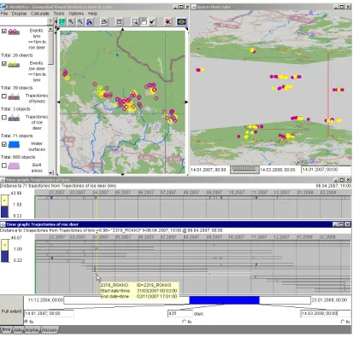Screen dimensions: 353x337
Task: Enable the Built areas layer checkbox
Action: coord(4,166)
